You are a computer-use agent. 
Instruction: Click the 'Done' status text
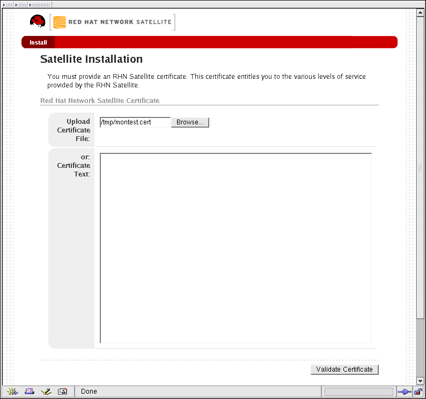pyautogui.click(x=89, y=391)
